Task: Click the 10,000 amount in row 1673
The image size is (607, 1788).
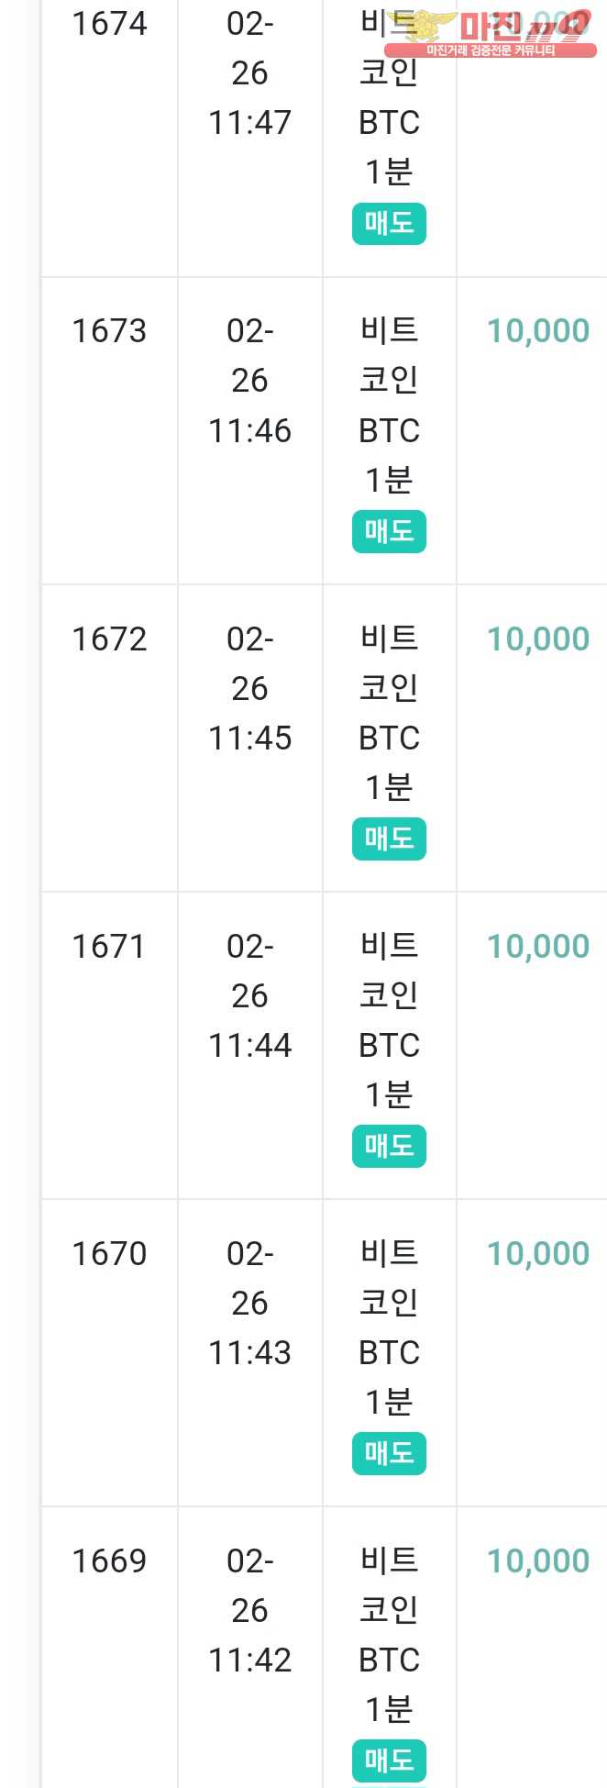Action: (538, 331)
